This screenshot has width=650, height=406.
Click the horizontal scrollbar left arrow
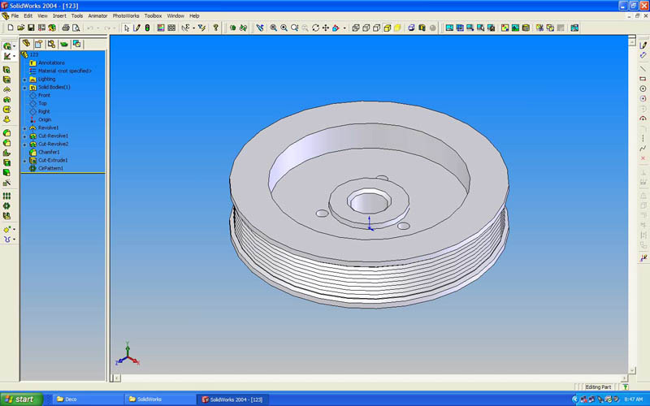pos(117,378)
